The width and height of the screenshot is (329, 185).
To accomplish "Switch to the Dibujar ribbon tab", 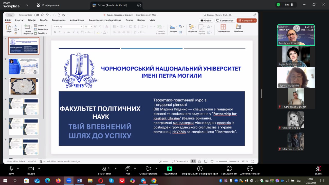I will pyautogui.click(x=32, y=20).
